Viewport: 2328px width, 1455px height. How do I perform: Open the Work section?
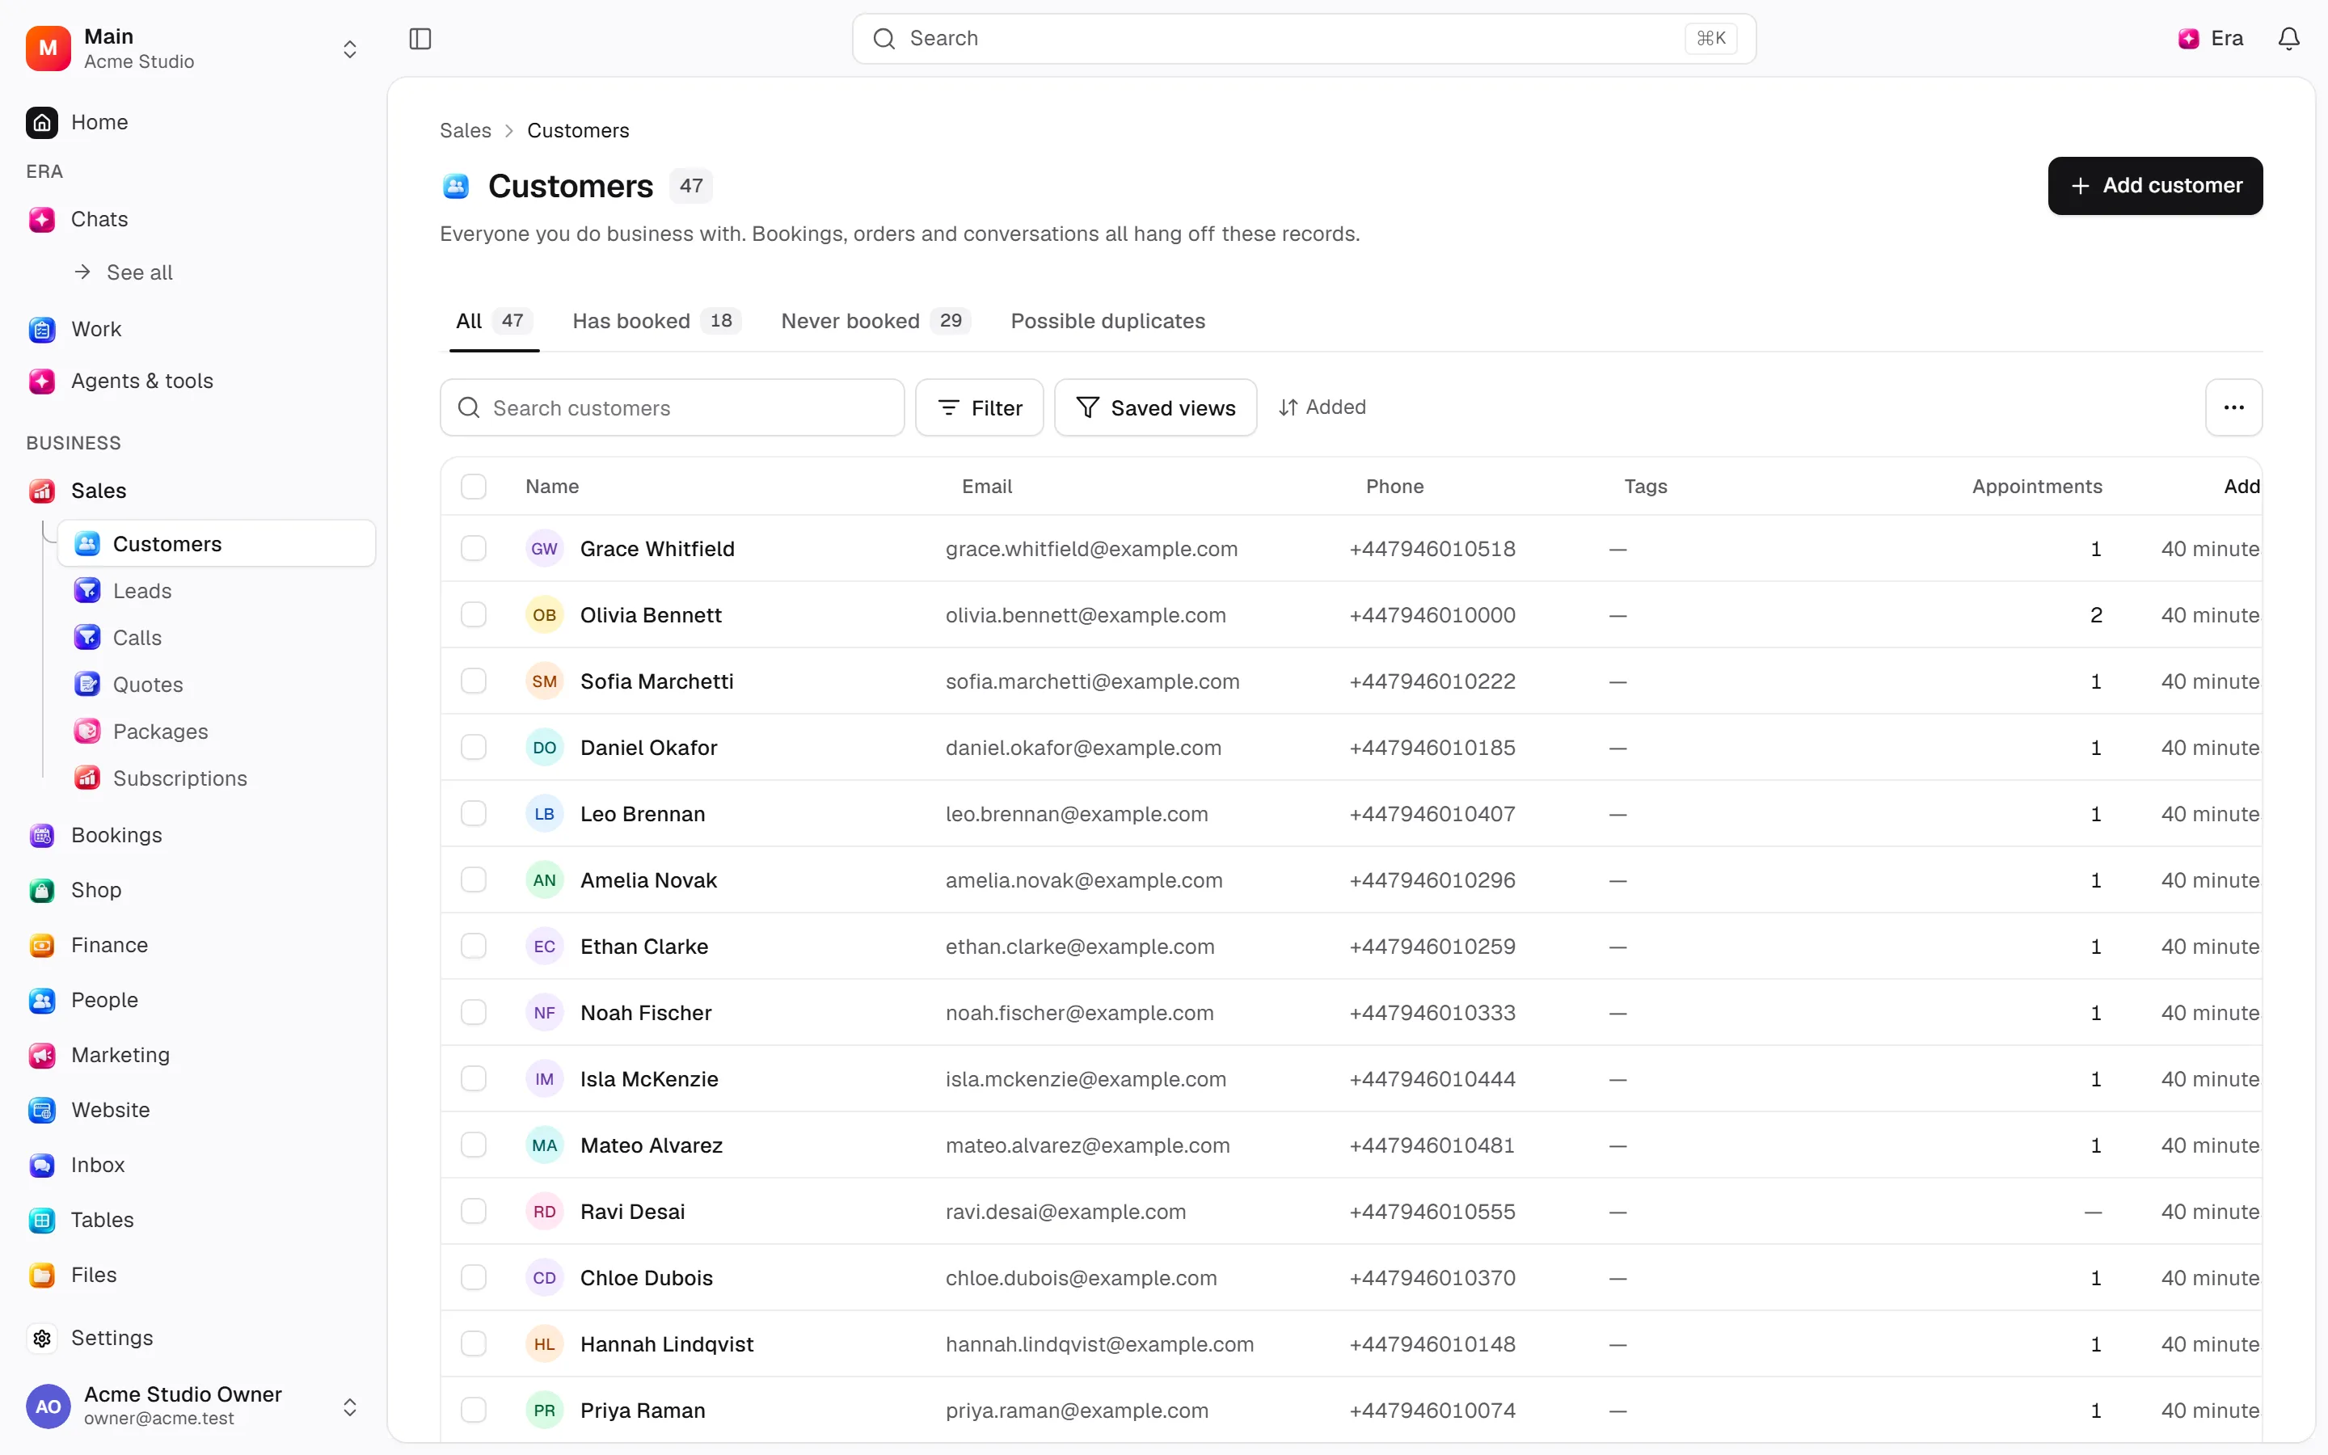click(x=96, y=329)
